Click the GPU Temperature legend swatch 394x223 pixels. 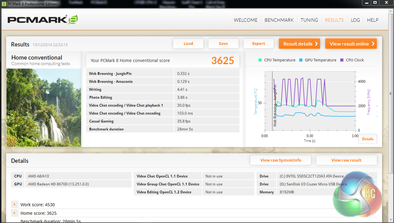[x=301, y=60]
